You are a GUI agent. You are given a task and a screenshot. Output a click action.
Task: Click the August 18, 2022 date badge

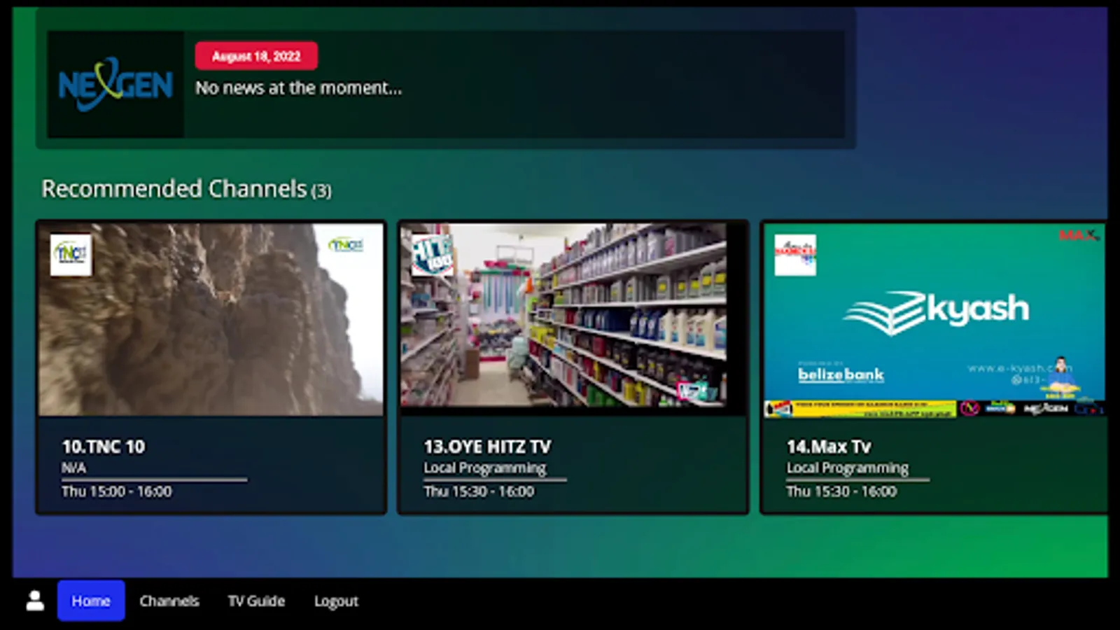pyautogui.click(x=256, y=56)
